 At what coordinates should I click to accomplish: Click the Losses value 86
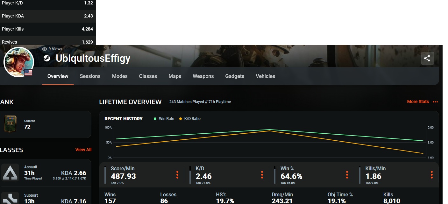coord(164,201)
